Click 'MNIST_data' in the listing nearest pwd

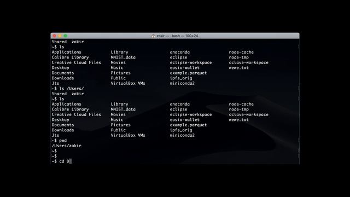point(123,109)
